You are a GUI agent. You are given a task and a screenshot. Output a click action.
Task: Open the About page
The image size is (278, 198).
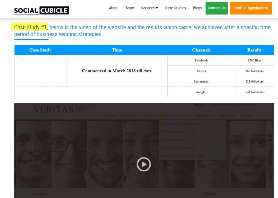coord(113,8)
